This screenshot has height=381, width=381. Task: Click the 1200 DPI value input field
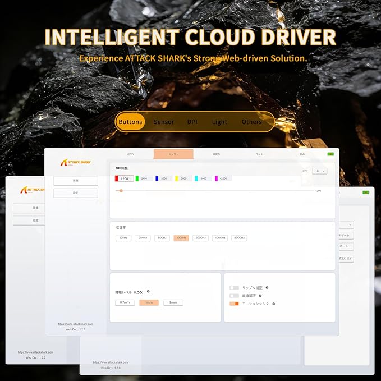click(x=124, y=178)
